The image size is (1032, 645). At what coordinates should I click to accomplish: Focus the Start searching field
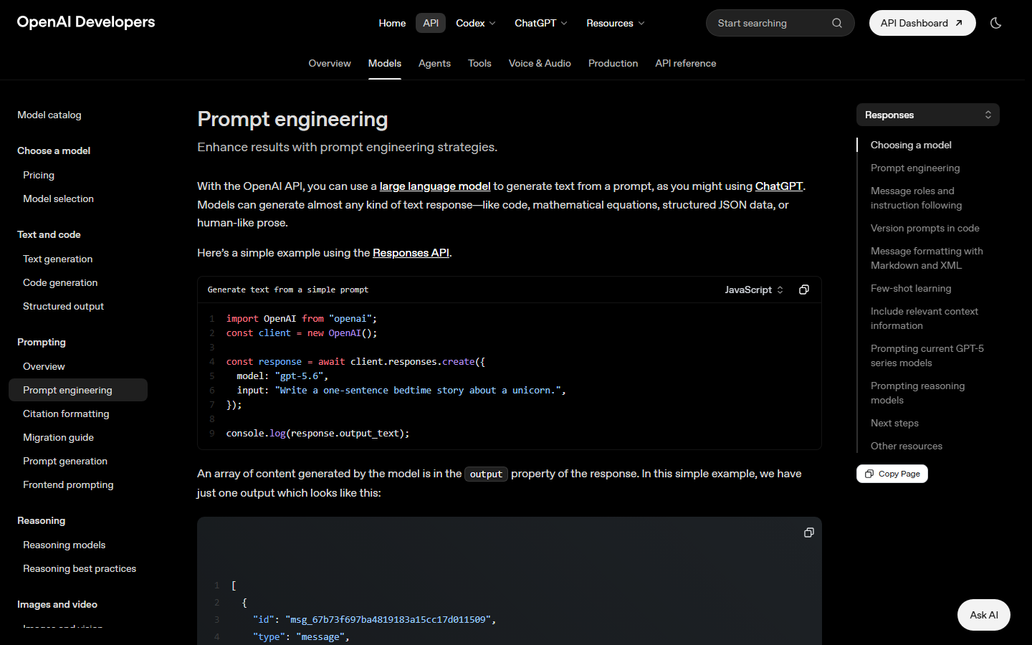coord(780,23)
